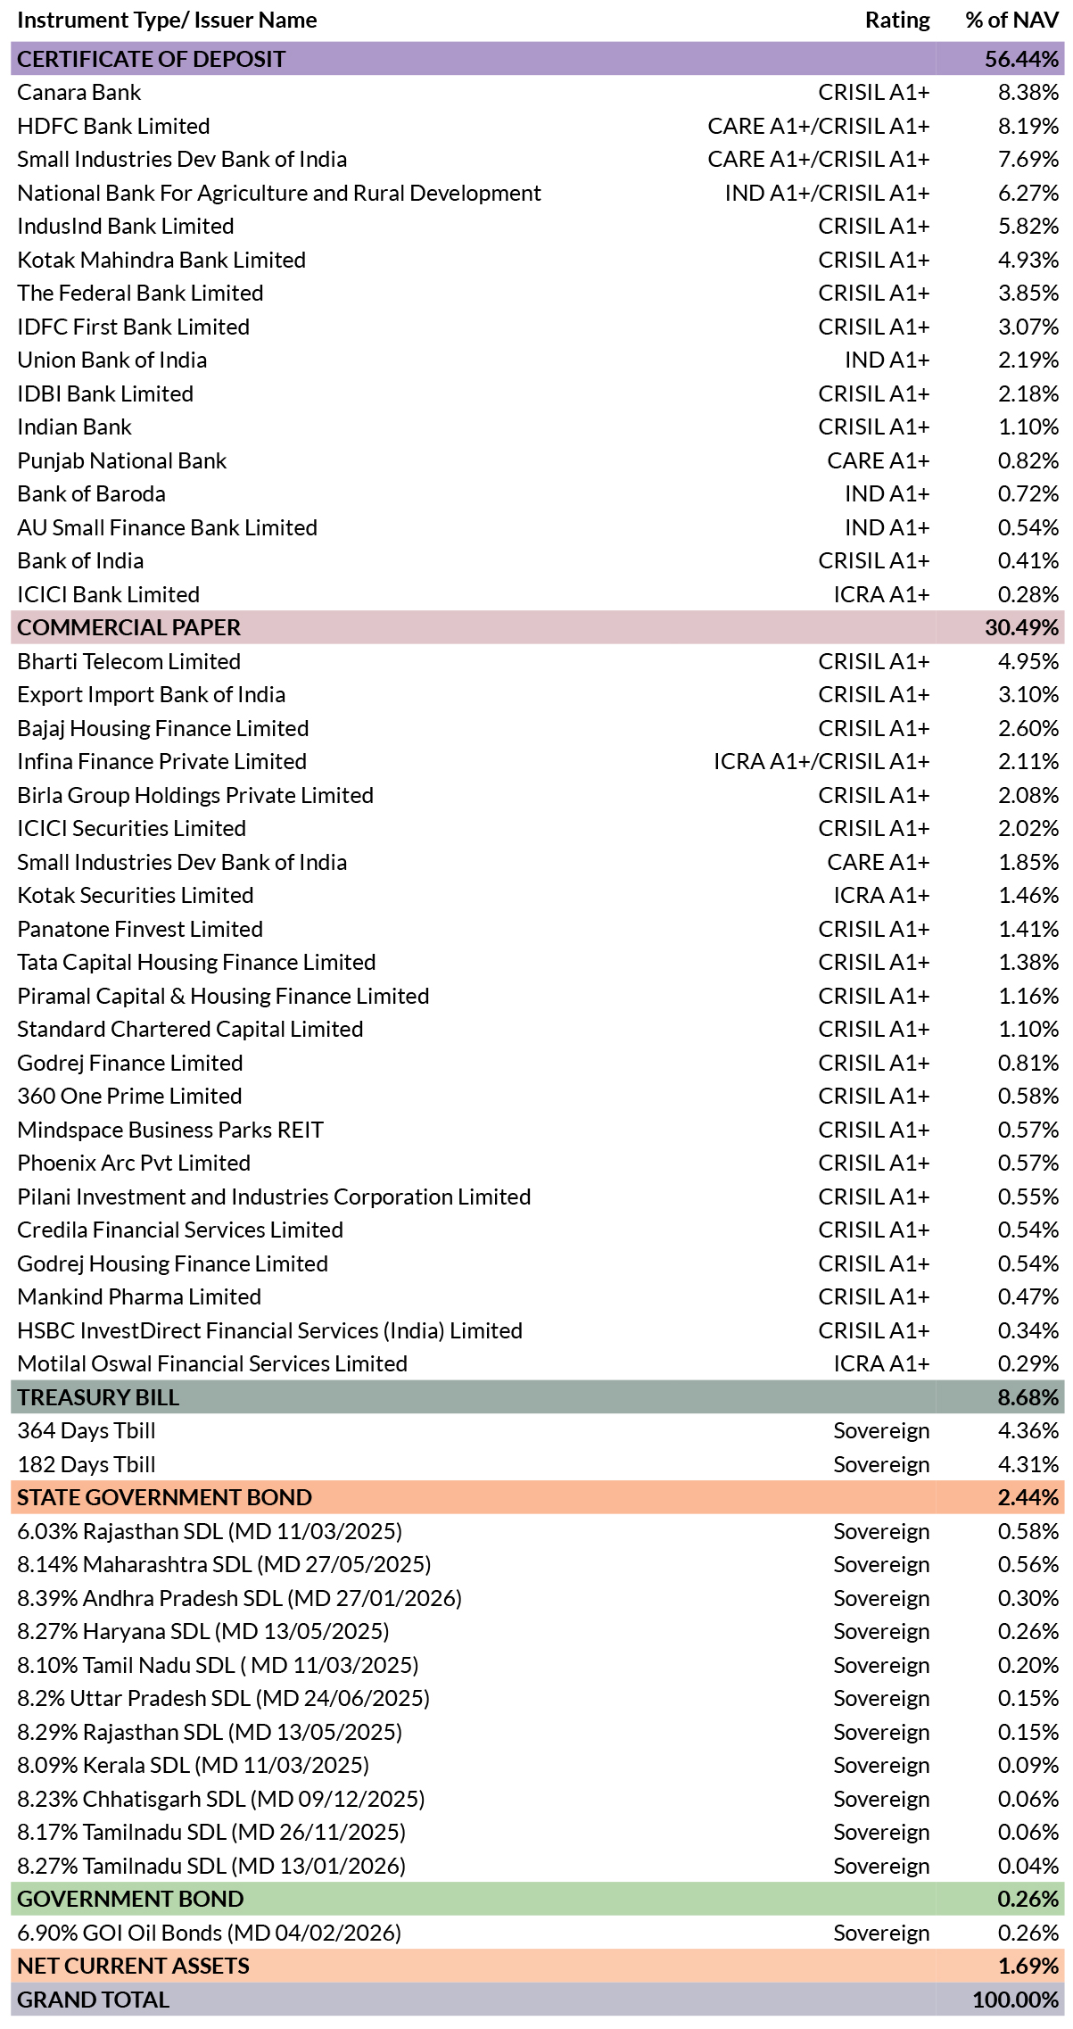Click the % of NAV column header
This screenshot has width=1073, height=2029.
coord(1012,21)
